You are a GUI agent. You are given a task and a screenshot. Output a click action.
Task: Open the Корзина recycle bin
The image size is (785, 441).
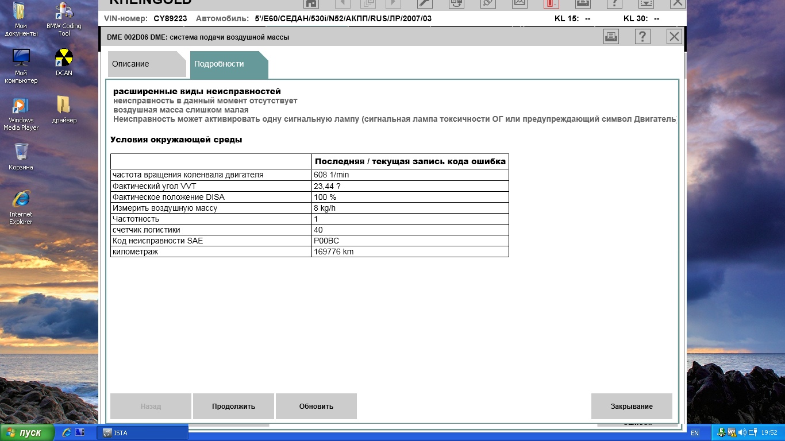(21, 157)
